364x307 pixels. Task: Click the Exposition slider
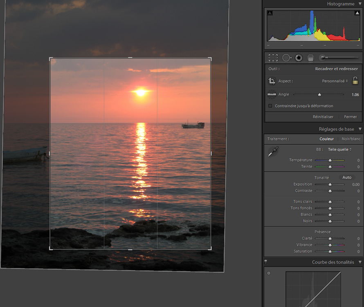point(330,184)
